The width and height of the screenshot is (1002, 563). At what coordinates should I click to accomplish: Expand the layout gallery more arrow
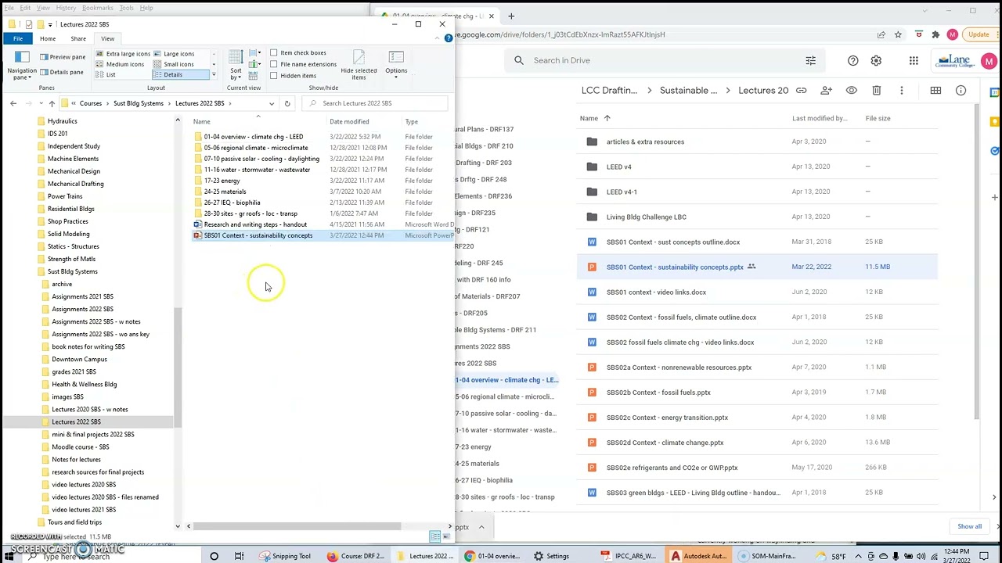(214, 75)
